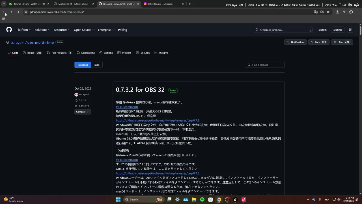Open the Pull requests tab
362x204 pixels.
point(59,53)
